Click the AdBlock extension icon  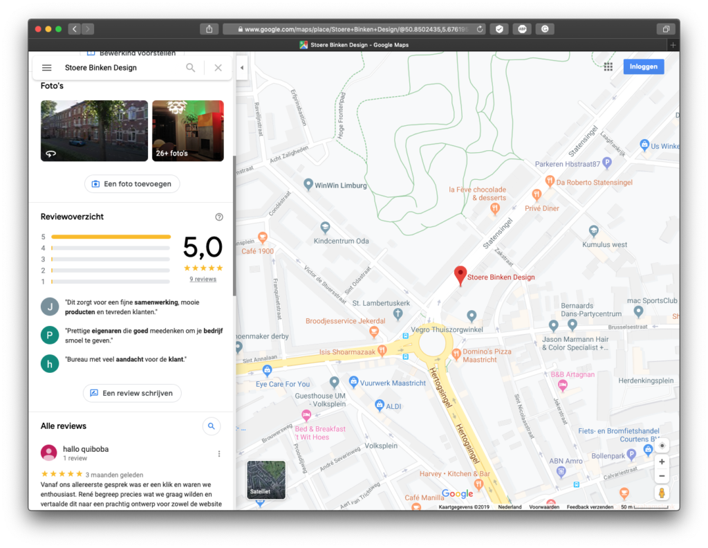point(522,29)
